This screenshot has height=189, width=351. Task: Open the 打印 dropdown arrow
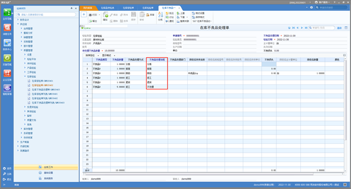click(100, 15)
